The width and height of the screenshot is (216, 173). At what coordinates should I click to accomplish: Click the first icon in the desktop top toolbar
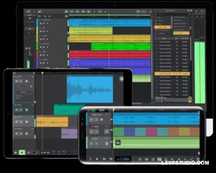pyautogui.click(x=28, y=12)
